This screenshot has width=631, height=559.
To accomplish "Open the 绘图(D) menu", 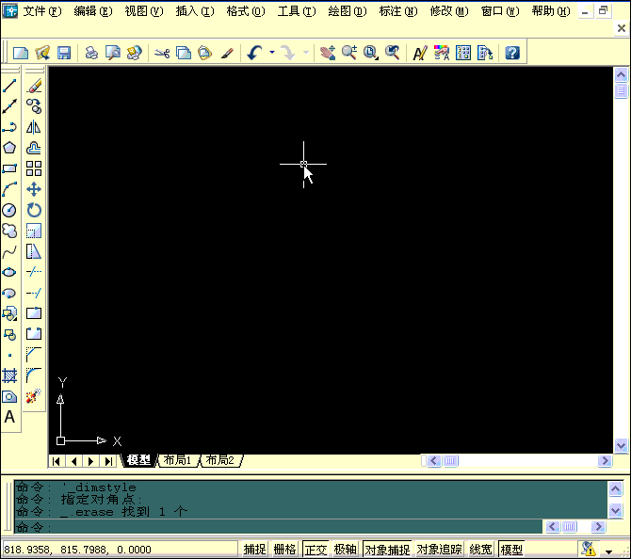I will 348,11.
